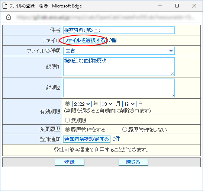Image resolution: width=203 pixels, height=191 pixels.
Task: Close the window with X icon
Action: pos(194,6)
